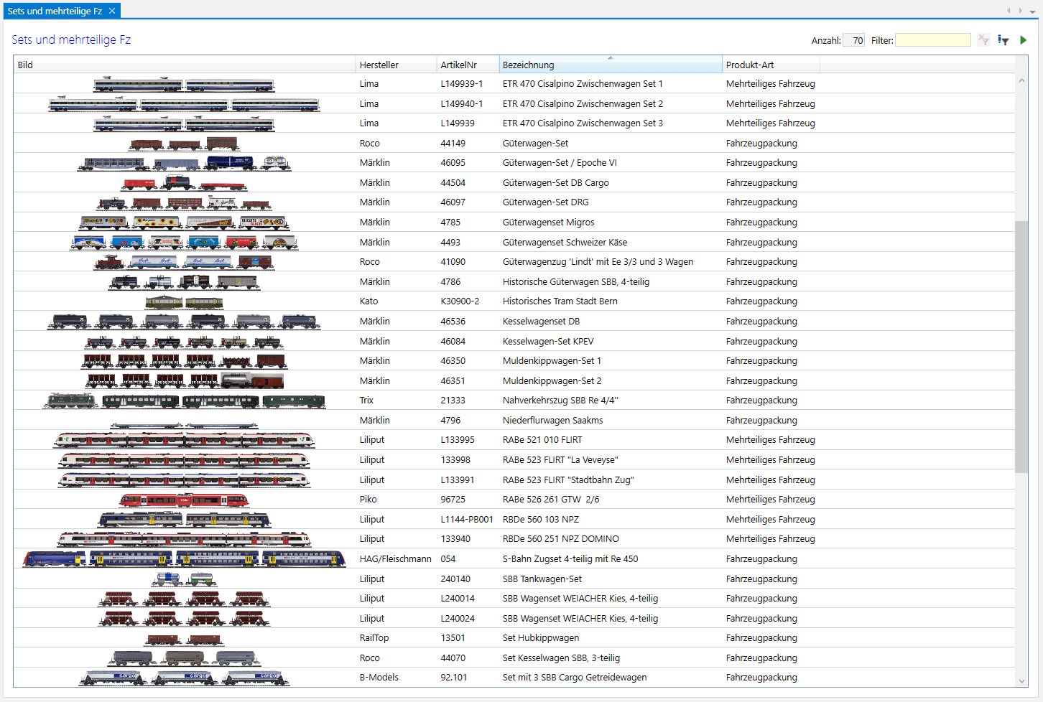Click the clear filter icon
Screen dimensions: 1043x702
coord(983,40)
